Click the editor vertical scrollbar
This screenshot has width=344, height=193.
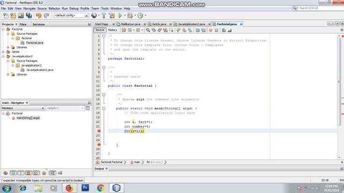(x=339, y=81)
